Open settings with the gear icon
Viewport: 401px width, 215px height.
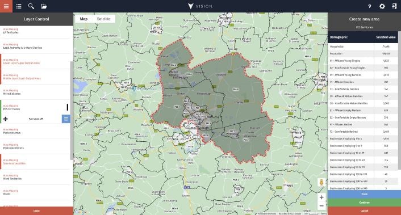382,6
